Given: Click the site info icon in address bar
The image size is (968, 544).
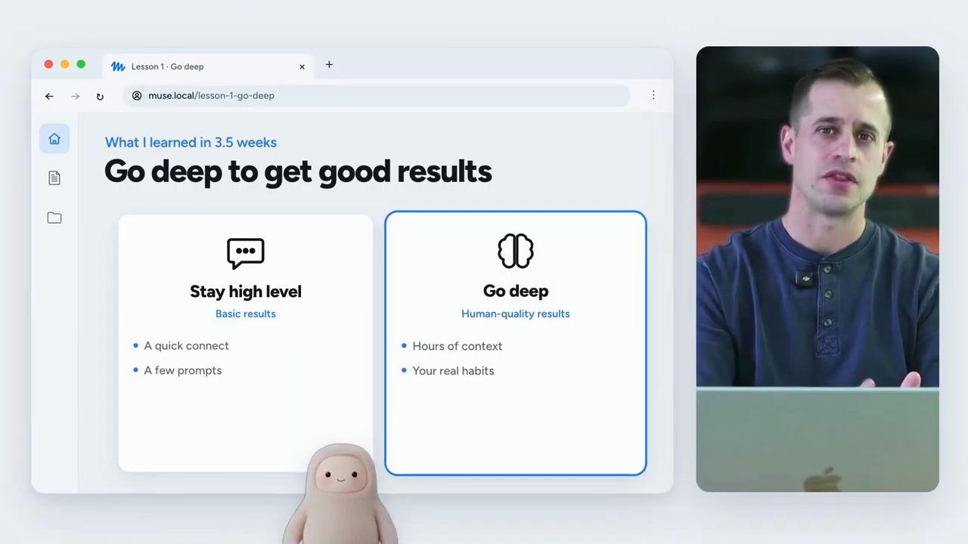Looking at the screenshot, I should 137,96.
